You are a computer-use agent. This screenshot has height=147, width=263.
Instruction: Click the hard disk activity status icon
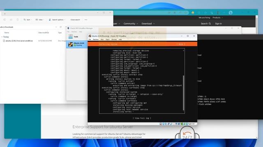161,124
